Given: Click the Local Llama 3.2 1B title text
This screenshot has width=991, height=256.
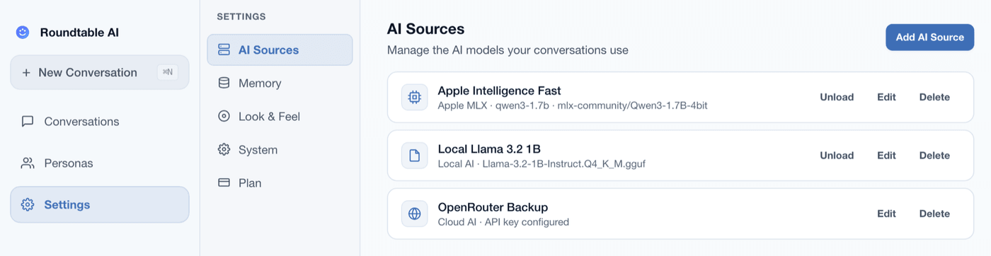Looking at the screenshot, I should click(x=489, y=149).
